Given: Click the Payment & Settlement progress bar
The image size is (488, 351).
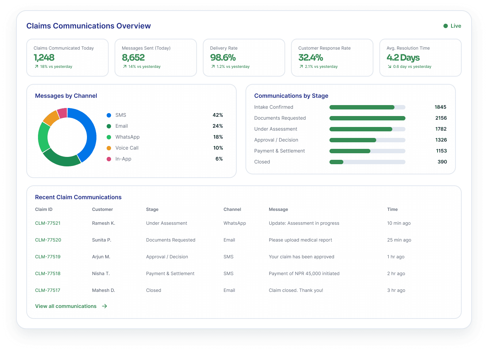Looking at the screenshot, I should 367,151.
